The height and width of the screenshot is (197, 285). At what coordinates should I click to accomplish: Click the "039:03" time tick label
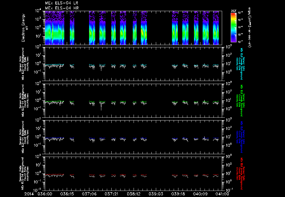click(156, 194)
